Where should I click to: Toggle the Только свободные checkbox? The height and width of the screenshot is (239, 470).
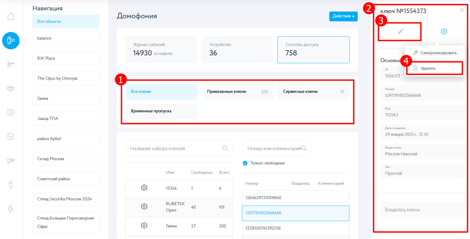click(245, 163)
